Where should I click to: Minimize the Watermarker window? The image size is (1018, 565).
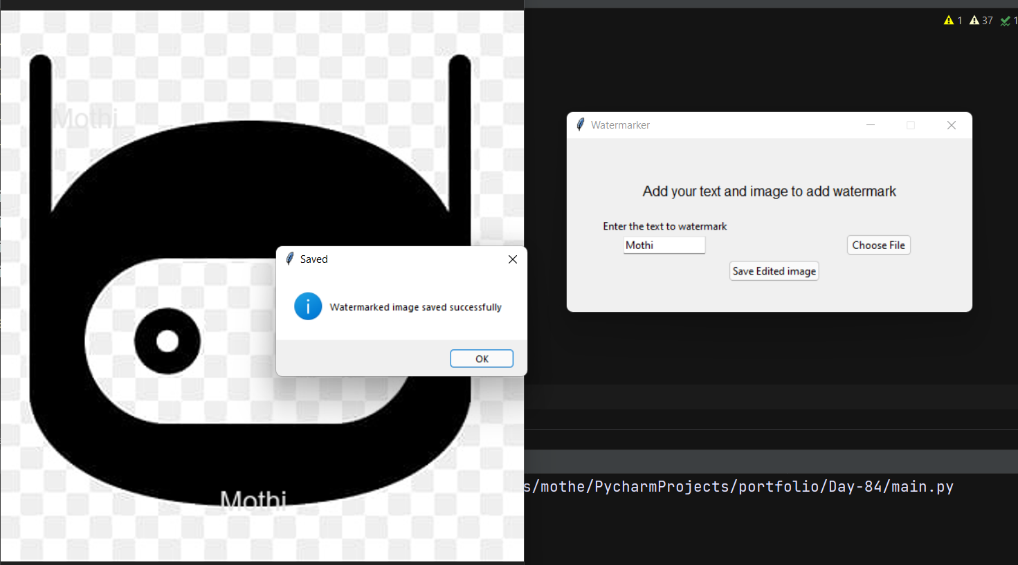coord(871,125)
